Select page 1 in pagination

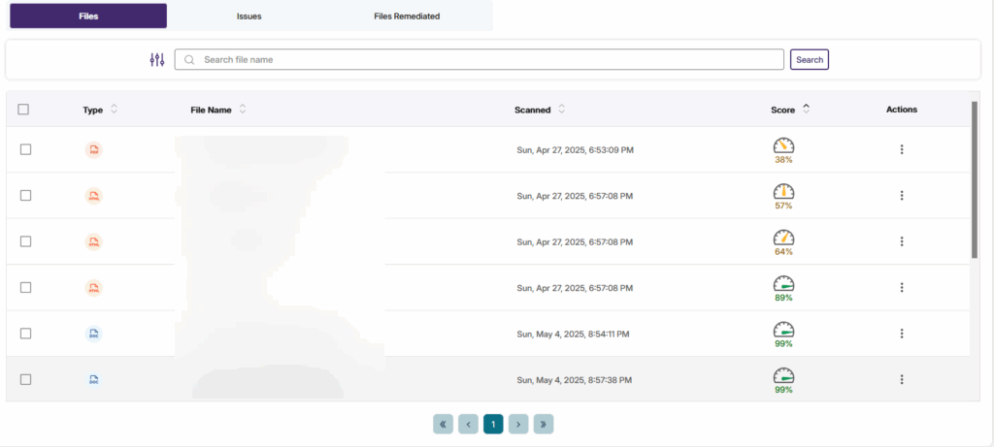coord(493,424)
